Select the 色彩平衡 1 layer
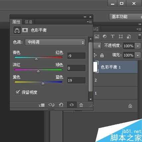This screenshot has width=142, height=142. 116,67
